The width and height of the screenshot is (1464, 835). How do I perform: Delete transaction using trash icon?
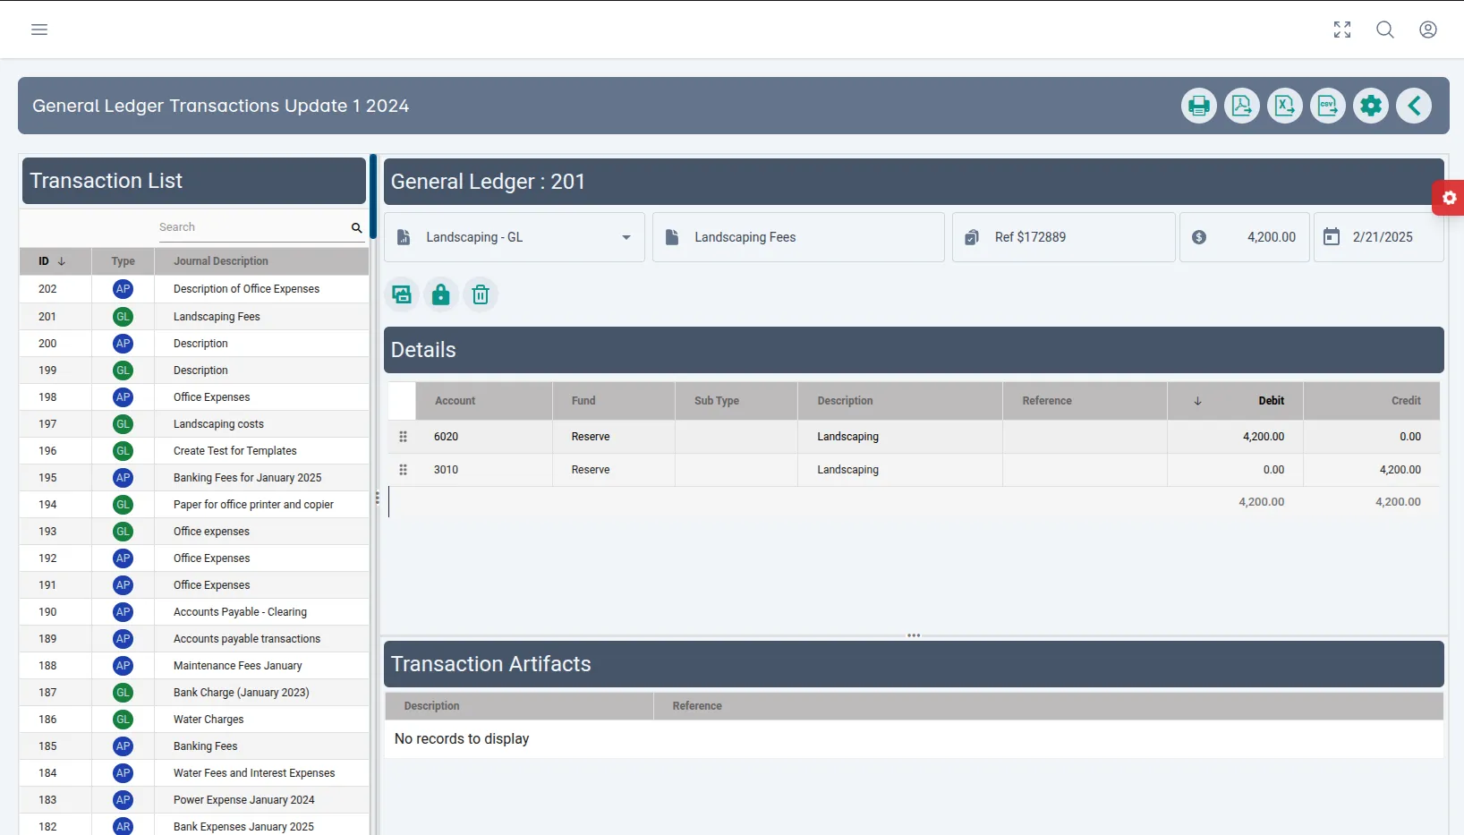(481, 294)
